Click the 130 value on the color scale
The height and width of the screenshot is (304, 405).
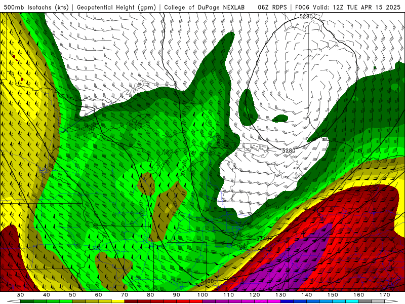[x=281, y=295]
